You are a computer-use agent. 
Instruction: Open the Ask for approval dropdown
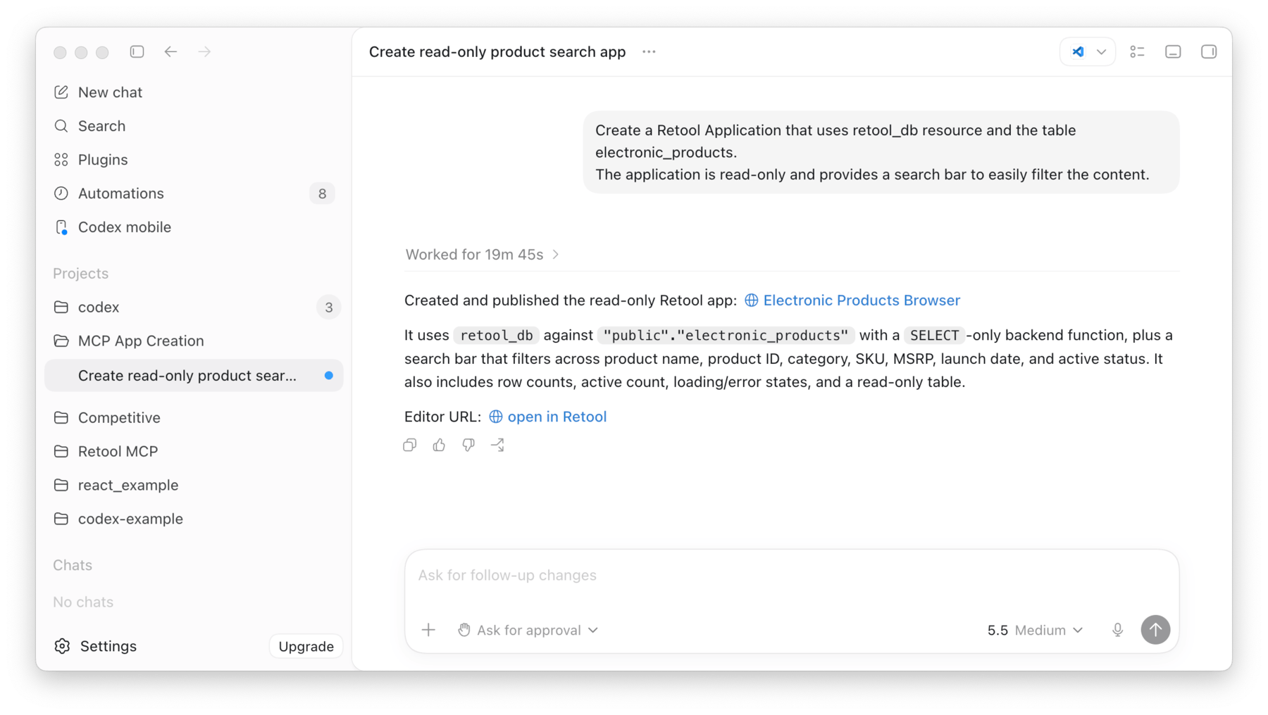tap(528, 630)
